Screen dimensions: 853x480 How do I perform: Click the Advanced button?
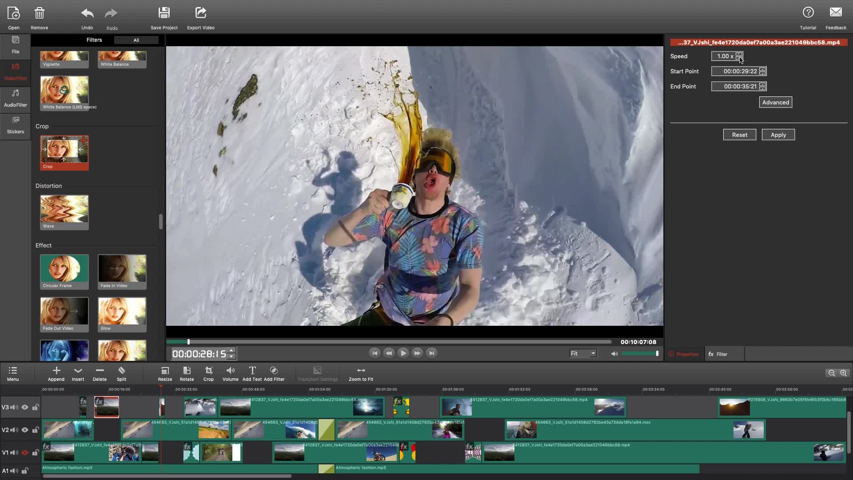click(775, 102)
